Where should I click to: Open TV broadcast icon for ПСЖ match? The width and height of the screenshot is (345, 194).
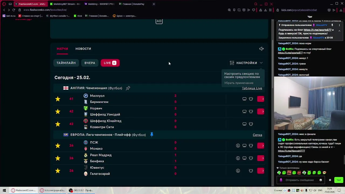coord(244,145)
